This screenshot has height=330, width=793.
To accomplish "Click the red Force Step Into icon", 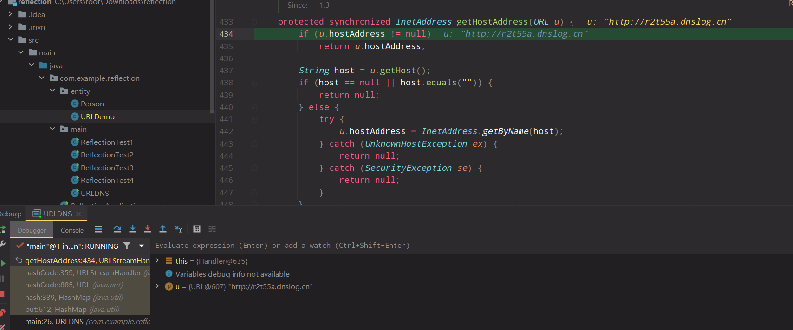I will pos(148,229).
